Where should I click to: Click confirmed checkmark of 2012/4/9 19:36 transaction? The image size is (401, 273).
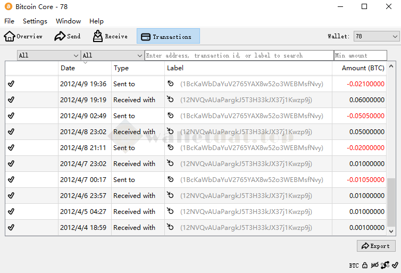click(11, 84)
